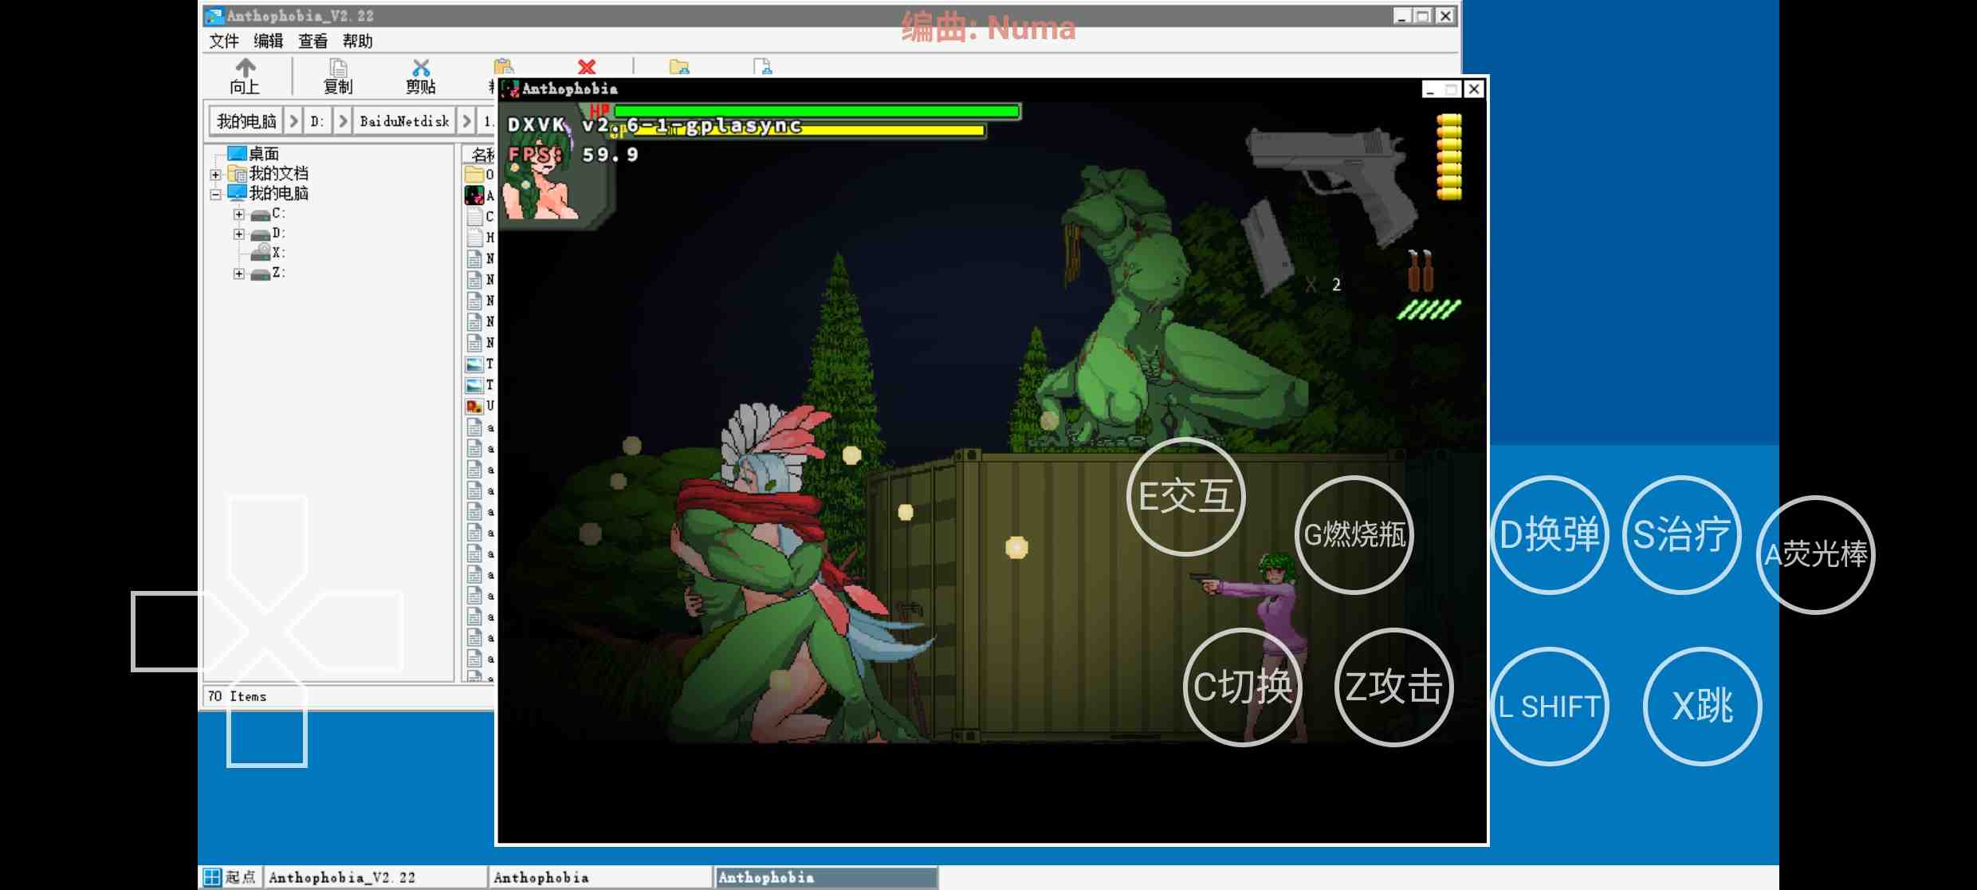Tap the Z攻击 attack overlay button

[x=1394, y=687]
